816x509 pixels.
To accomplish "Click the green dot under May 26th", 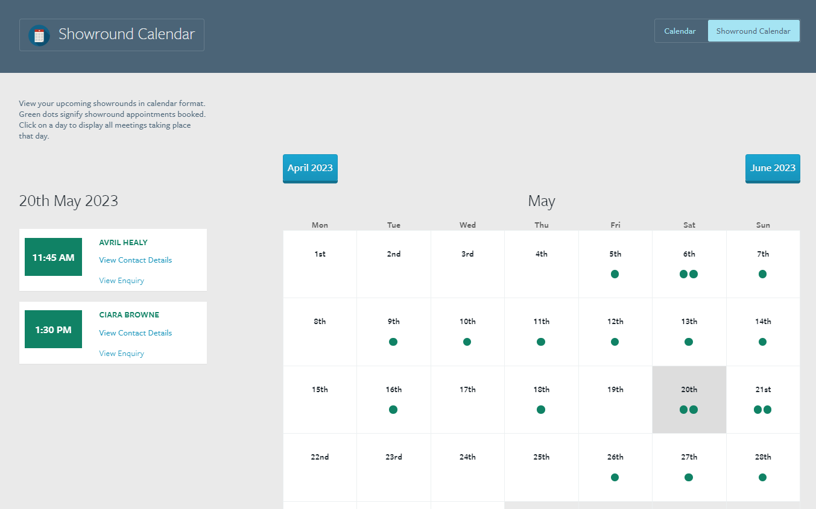I will point(615,477).
